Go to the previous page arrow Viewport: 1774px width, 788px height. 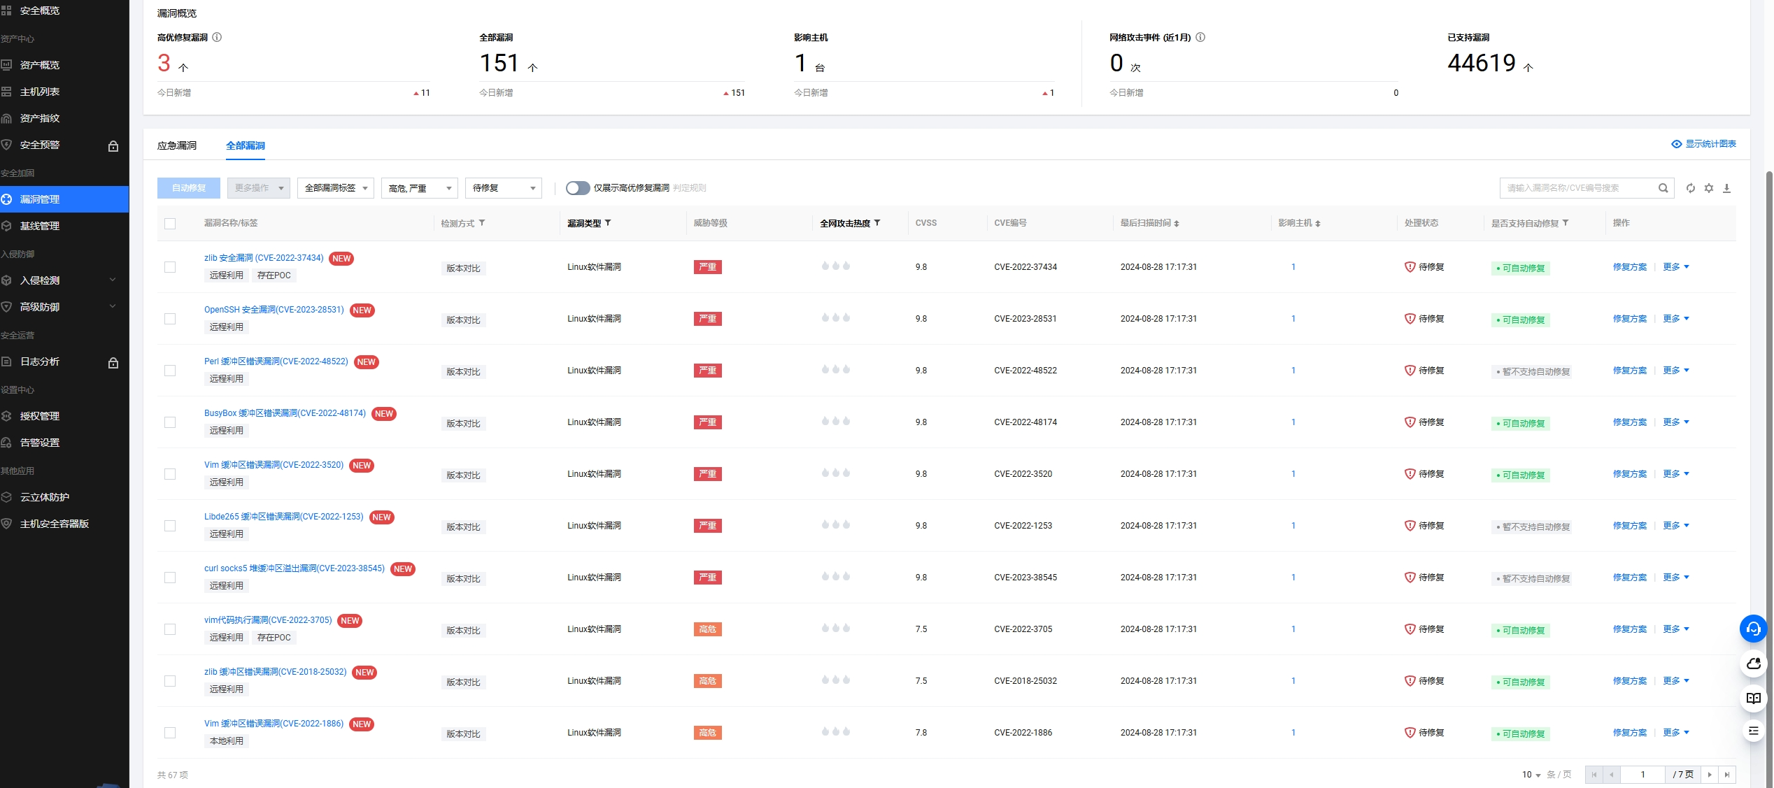(1612, 775)
